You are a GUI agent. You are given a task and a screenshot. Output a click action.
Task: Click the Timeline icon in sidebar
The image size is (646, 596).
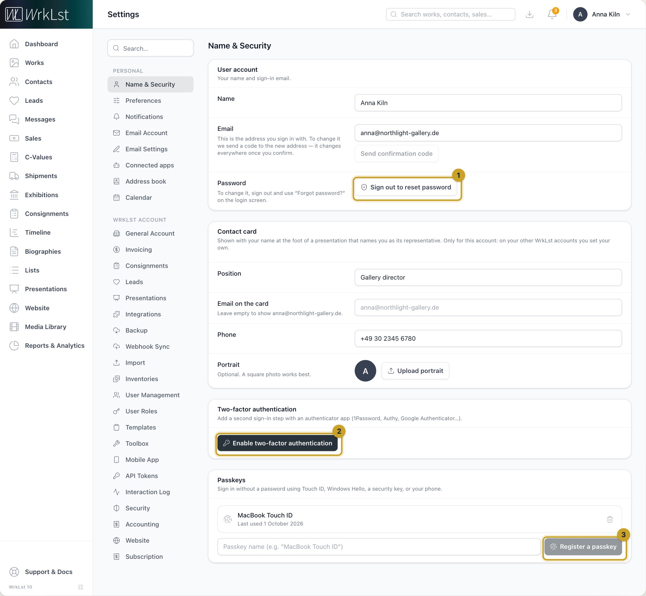[14, 232]
